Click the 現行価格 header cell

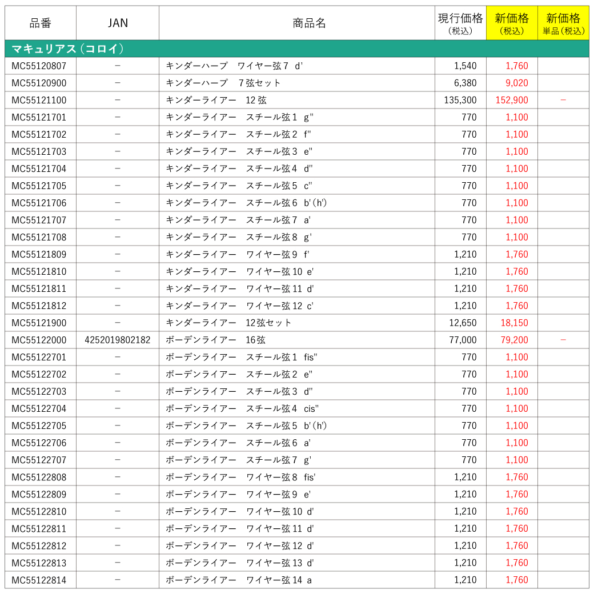coord(460,23)
